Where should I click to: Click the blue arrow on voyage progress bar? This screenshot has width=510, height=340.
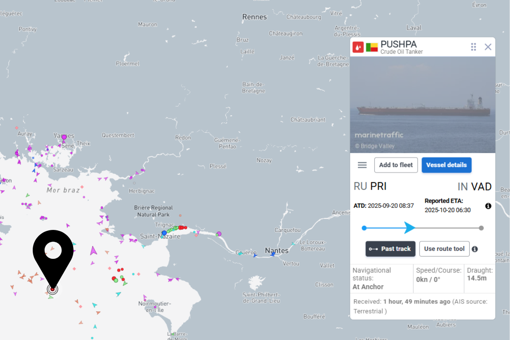409,228
